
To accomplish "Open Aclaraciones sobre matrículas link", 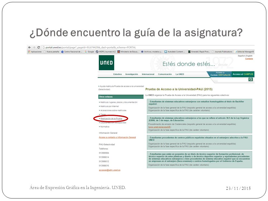I will (113, 111).
